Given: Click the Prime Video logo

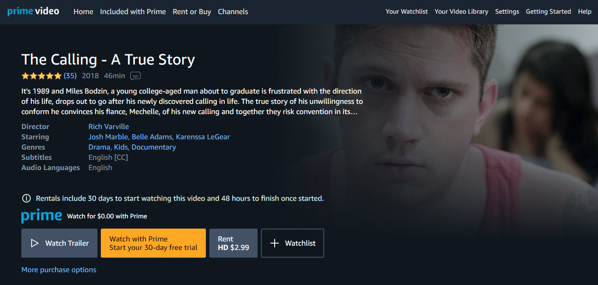Looking at the screenshot, I should click(x=33, y=11).
